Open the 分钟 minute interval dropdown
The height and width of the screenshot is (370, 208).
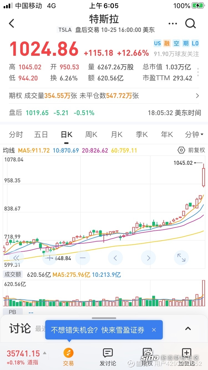(194, 135)
